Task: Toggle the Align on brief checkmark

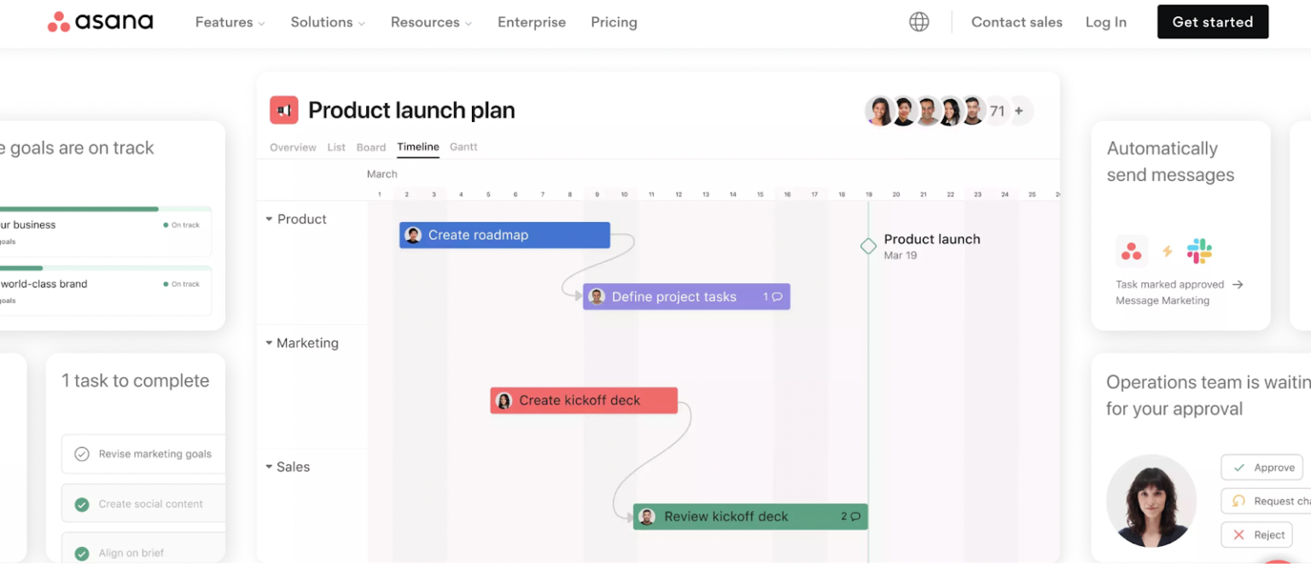Action: (81, 552)
